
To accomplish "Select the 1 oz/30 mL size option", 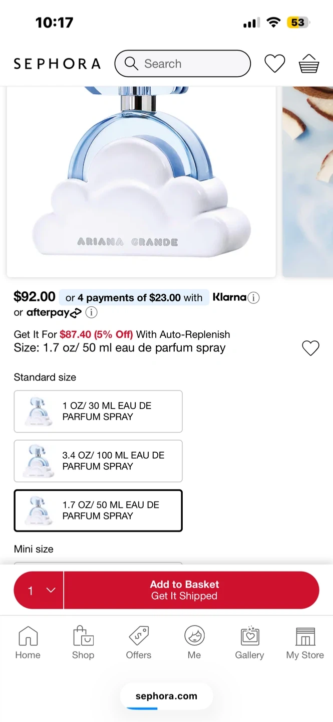I will 98,411.
